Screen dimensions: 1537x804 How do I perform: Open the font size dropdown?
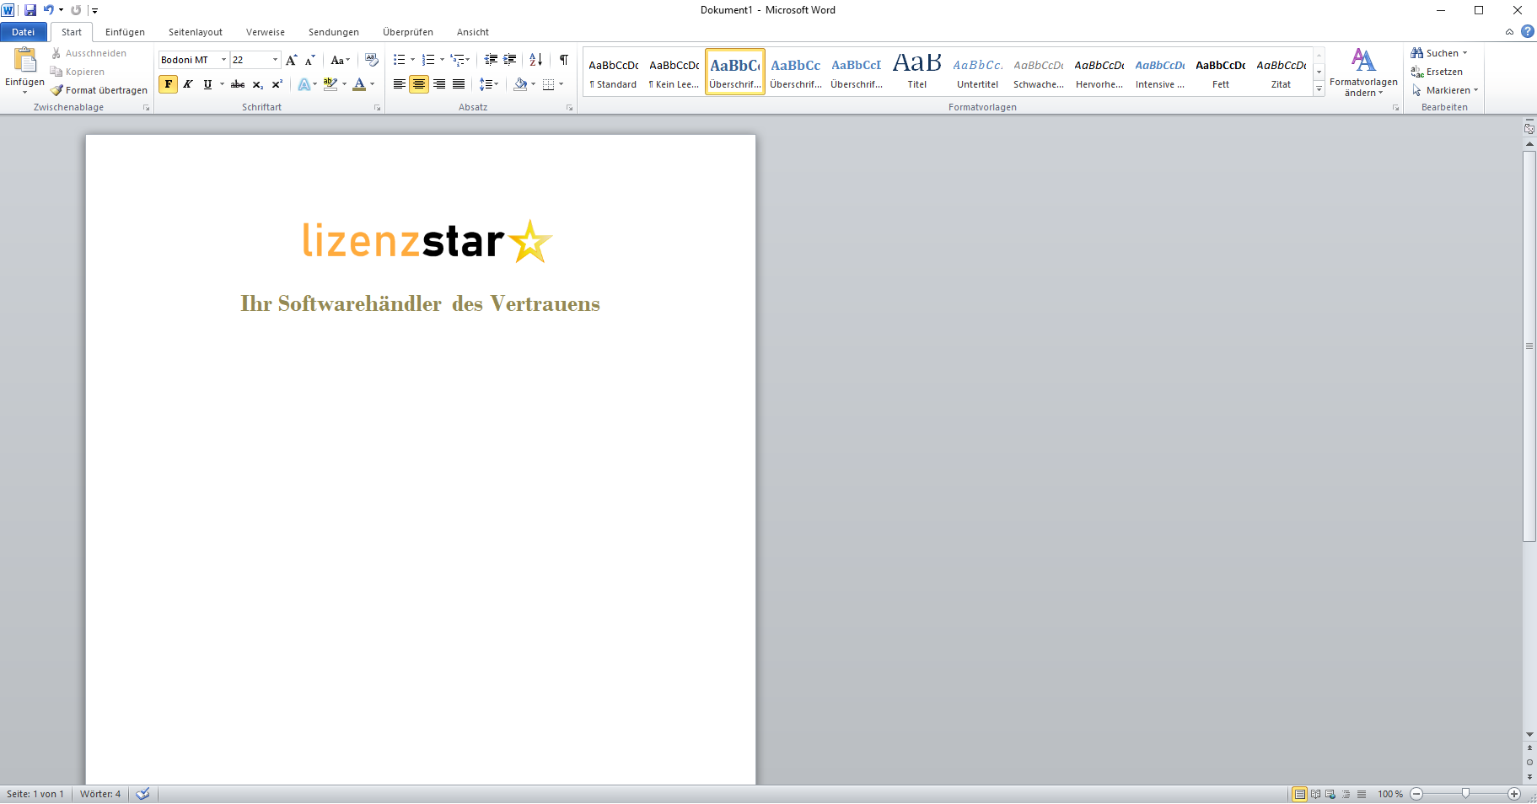point(275,60)
